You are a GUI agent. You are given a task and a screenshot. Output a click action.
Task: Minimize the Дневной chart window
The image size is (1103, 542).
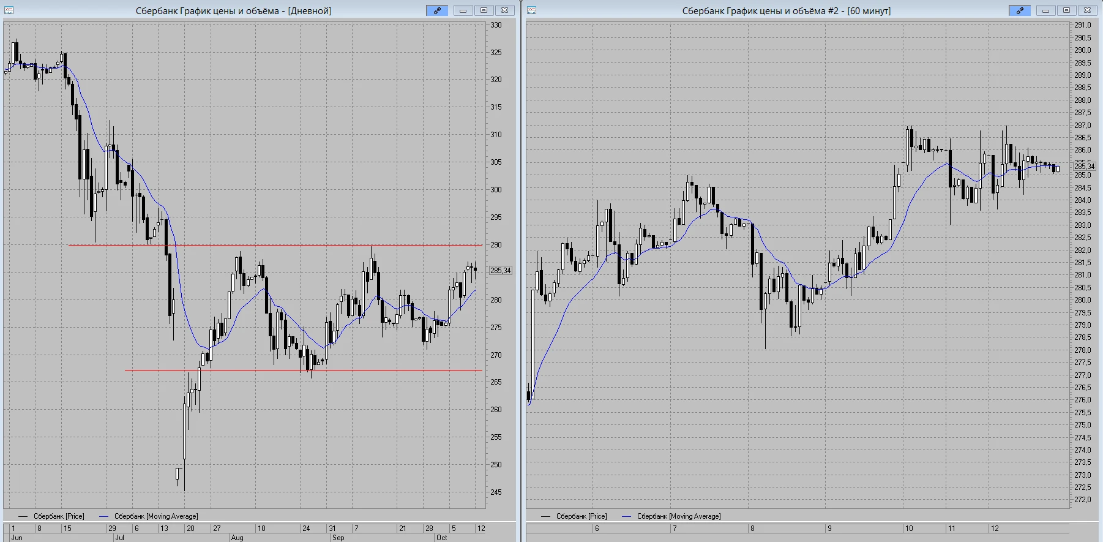tap(463, 10)
